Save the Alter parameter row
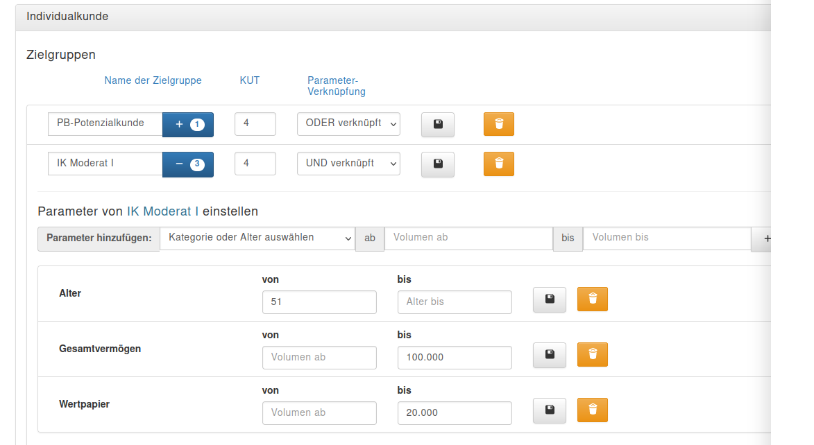The height and width of the screenshot is (445, 814). click(549, 299)
